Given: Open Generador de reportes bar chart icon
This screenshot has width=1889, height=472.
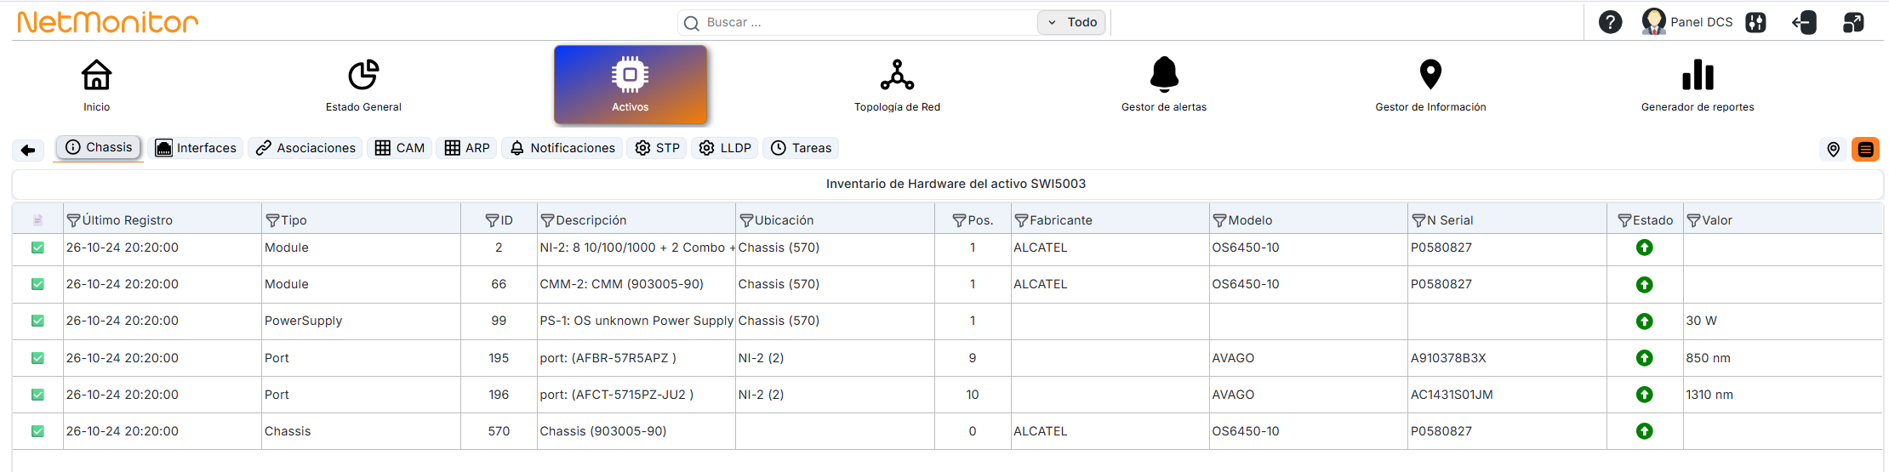Looking at the screenshot, I should 1698,75.
